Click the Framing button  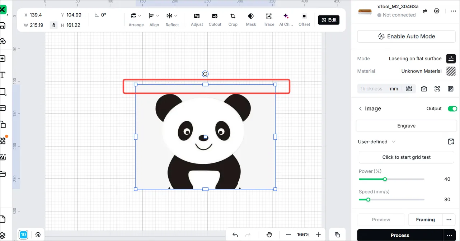[425, 219]
